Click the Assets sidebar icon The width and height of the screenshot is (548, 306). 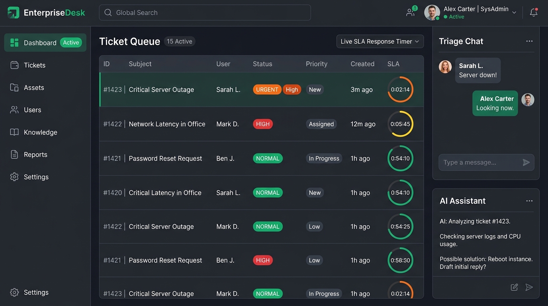click(14, 87)
